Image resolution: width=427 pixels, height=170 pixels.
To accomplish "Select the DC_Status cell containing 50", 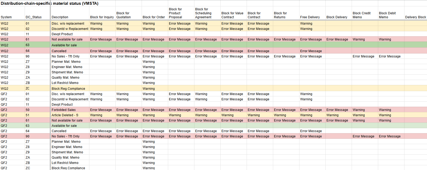I will point(28,110).
